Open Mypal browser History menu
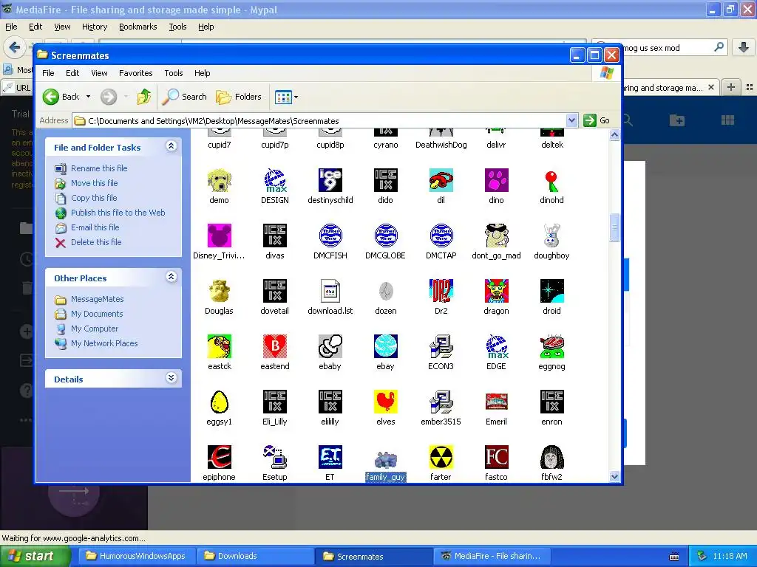Screen dimensions: 757x567 coord(94,27)
